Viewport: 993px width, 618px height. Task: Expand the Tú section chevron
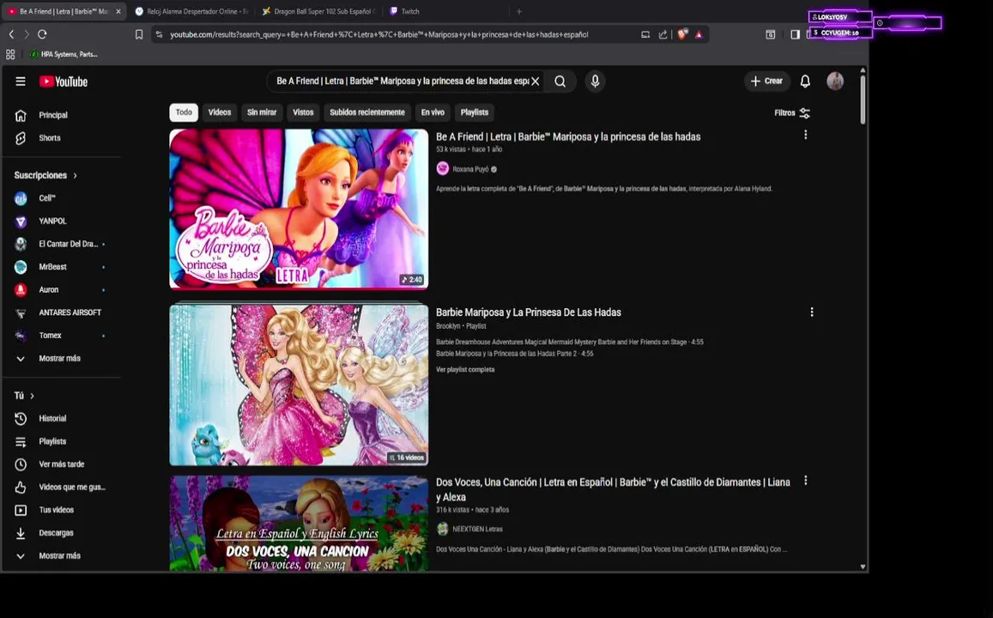pos(33,396)
